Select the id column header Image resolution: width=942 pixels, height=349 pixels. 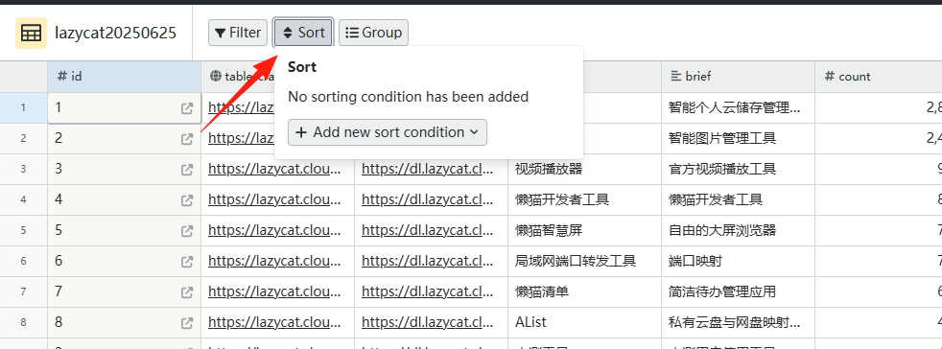[125, 77]
